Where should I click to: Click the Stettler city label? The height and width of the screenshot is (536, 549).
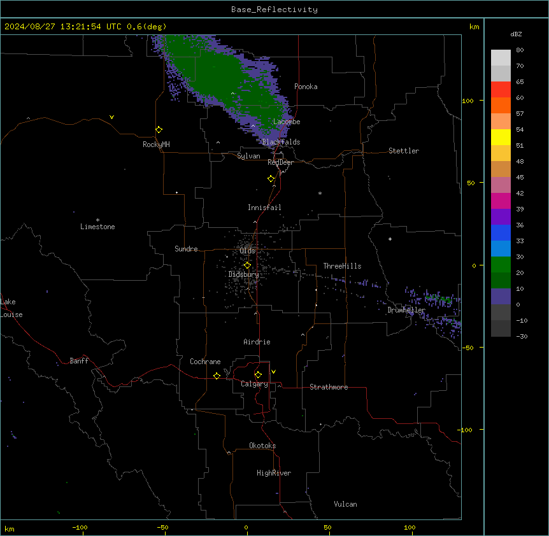click(404, 151)
